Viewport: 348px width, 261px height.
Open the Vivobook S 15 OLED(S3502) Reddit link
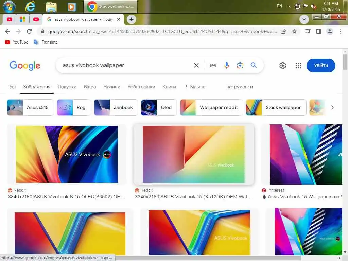pyautogui.click(x=66, y=197)
